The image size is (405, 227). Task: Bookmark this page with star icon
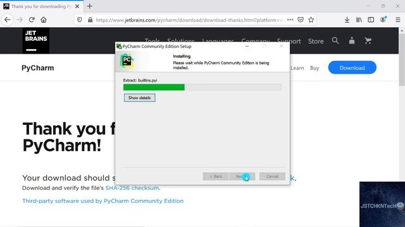coord(311,20)
